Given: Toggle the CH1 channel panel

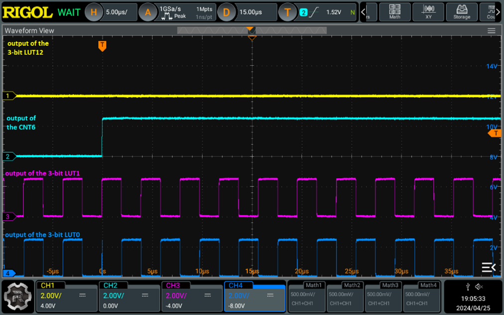Looking at the screenshot, I should coord(67,295).
